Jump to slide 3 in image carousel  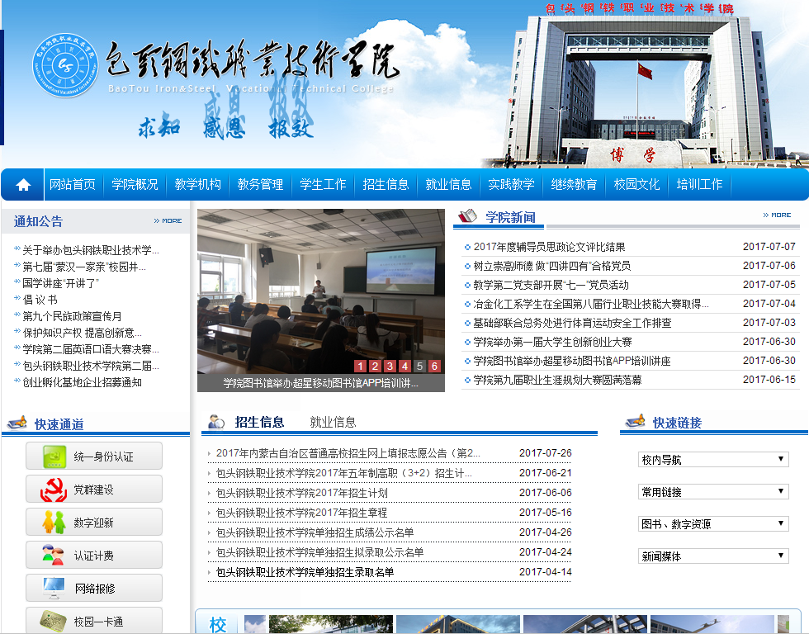(390, 367)
